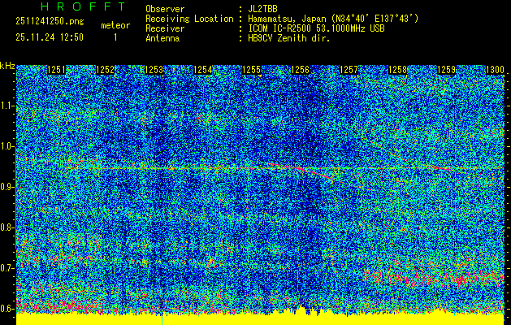Click the 1253 time marker
Viewport: 511px width, 325px height.
pos(154,70)
